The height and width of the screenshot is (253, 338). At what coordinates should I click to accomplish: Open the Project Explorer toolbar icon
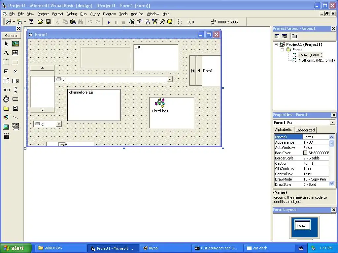(x=132, y=22)
